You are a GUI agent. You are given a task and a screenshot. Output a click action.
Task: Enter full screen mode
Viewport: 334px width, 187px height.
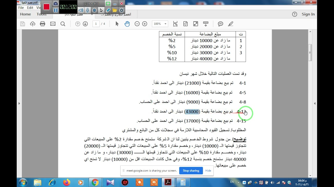pos(195,24)
